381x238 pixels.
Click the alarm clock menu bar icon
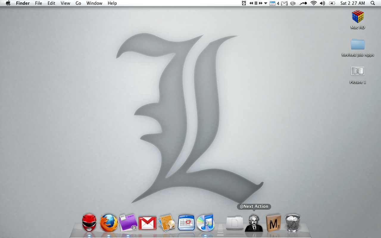pos(244,3)
